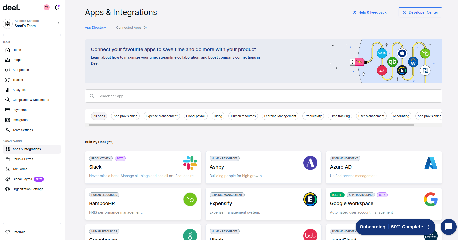The height and width of the screenshot is (240, 458).
Task: Click the Global Payroll icon
Action: click(8, 179)
